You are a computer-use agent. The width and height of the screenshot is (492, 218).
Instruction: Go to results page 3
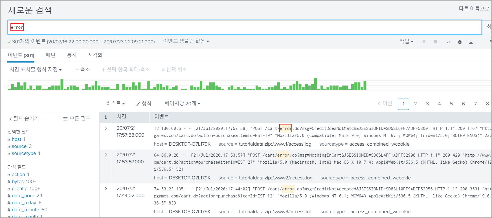pyautogui.click(x=427, y=104)
